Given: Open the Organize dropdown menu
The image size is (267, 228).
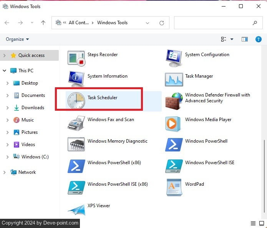Looking at the screenshot, I should point(17,39).
